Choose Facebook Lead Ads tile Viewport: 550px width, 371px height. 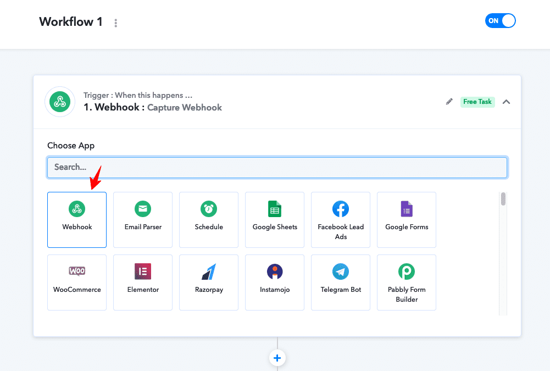click(x=341, y=220)
